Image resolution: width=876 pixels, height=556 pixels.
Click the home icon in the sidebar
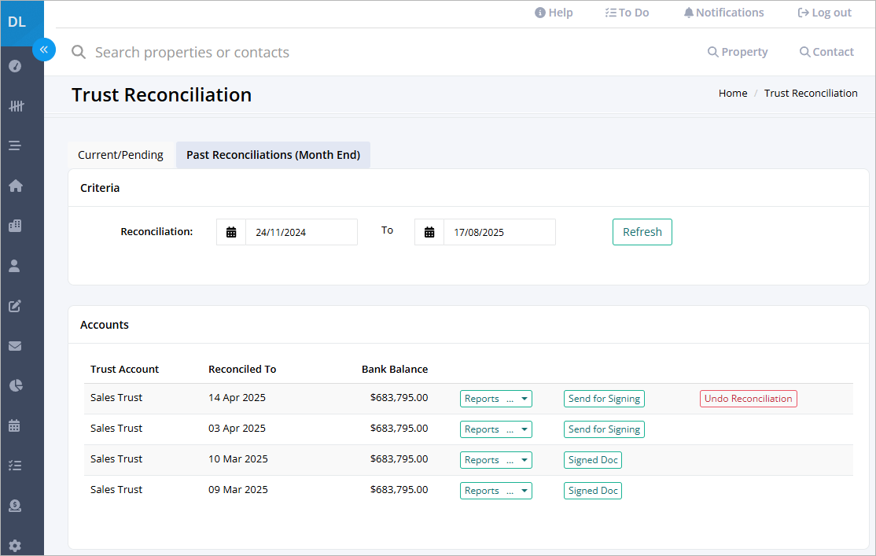click(x=15, y=186)
